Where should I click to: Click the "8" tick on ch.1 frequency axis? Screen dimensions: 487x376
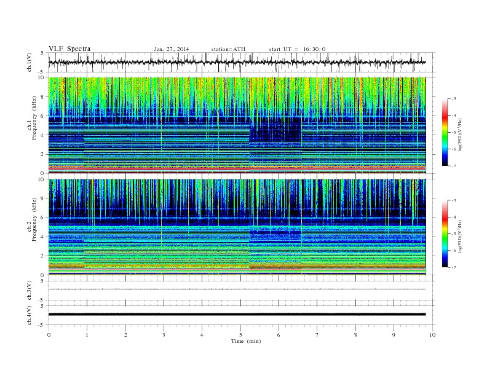[x=42, y=97]
